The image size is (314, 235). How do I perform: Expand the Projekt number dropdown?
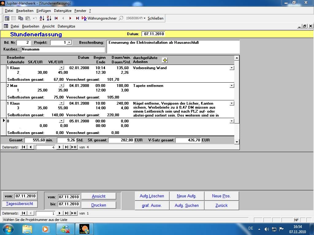coord(69,43)
